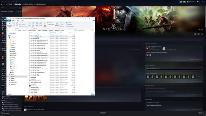Switch to the Share ribbon tab
206x116 pixels.
(18, 21)
